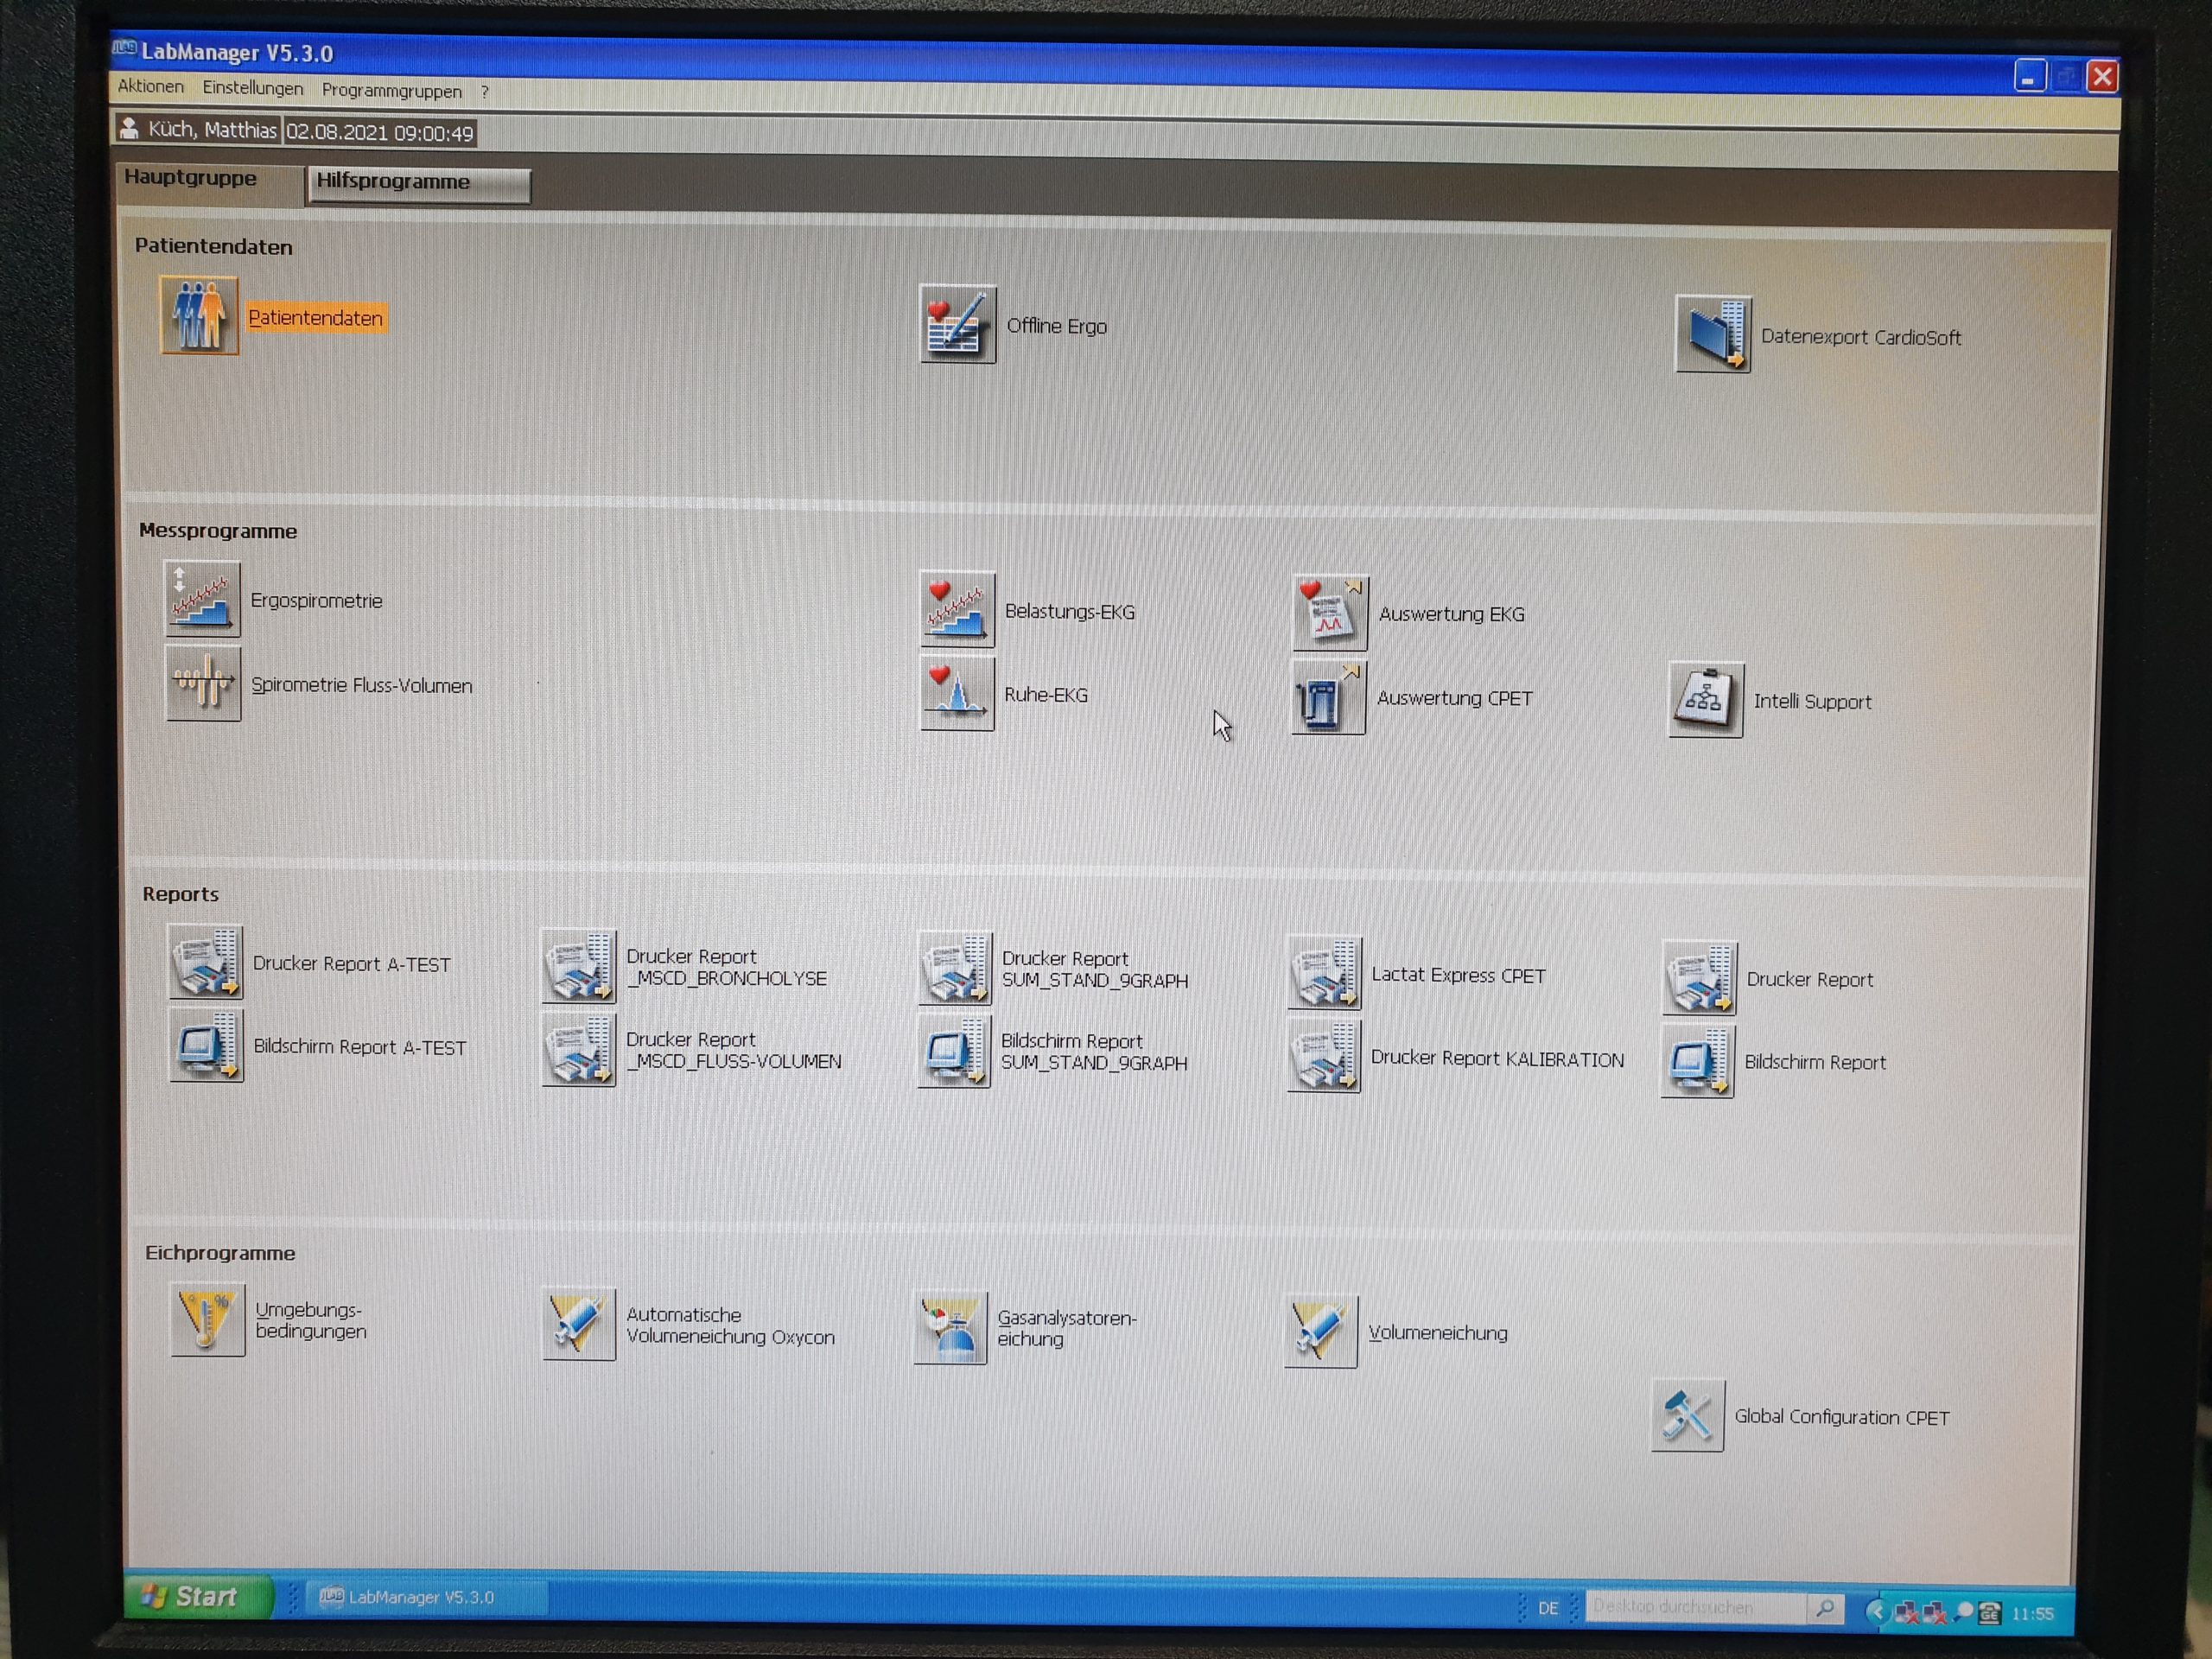Click the Windows Start button
The height and width of the screenshot is (1659, 2212).
pyautogui.click(x=197, y=1596)
